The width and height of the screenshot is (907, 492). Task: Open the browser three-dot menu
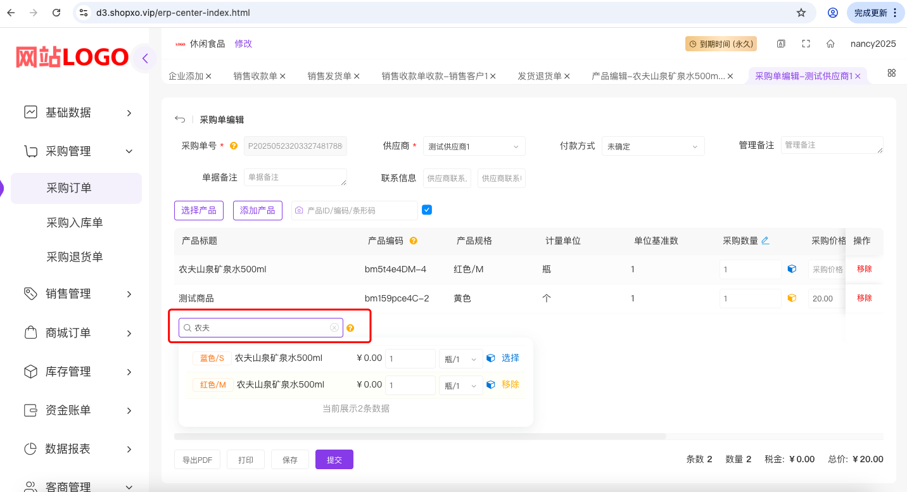[895, 13]
